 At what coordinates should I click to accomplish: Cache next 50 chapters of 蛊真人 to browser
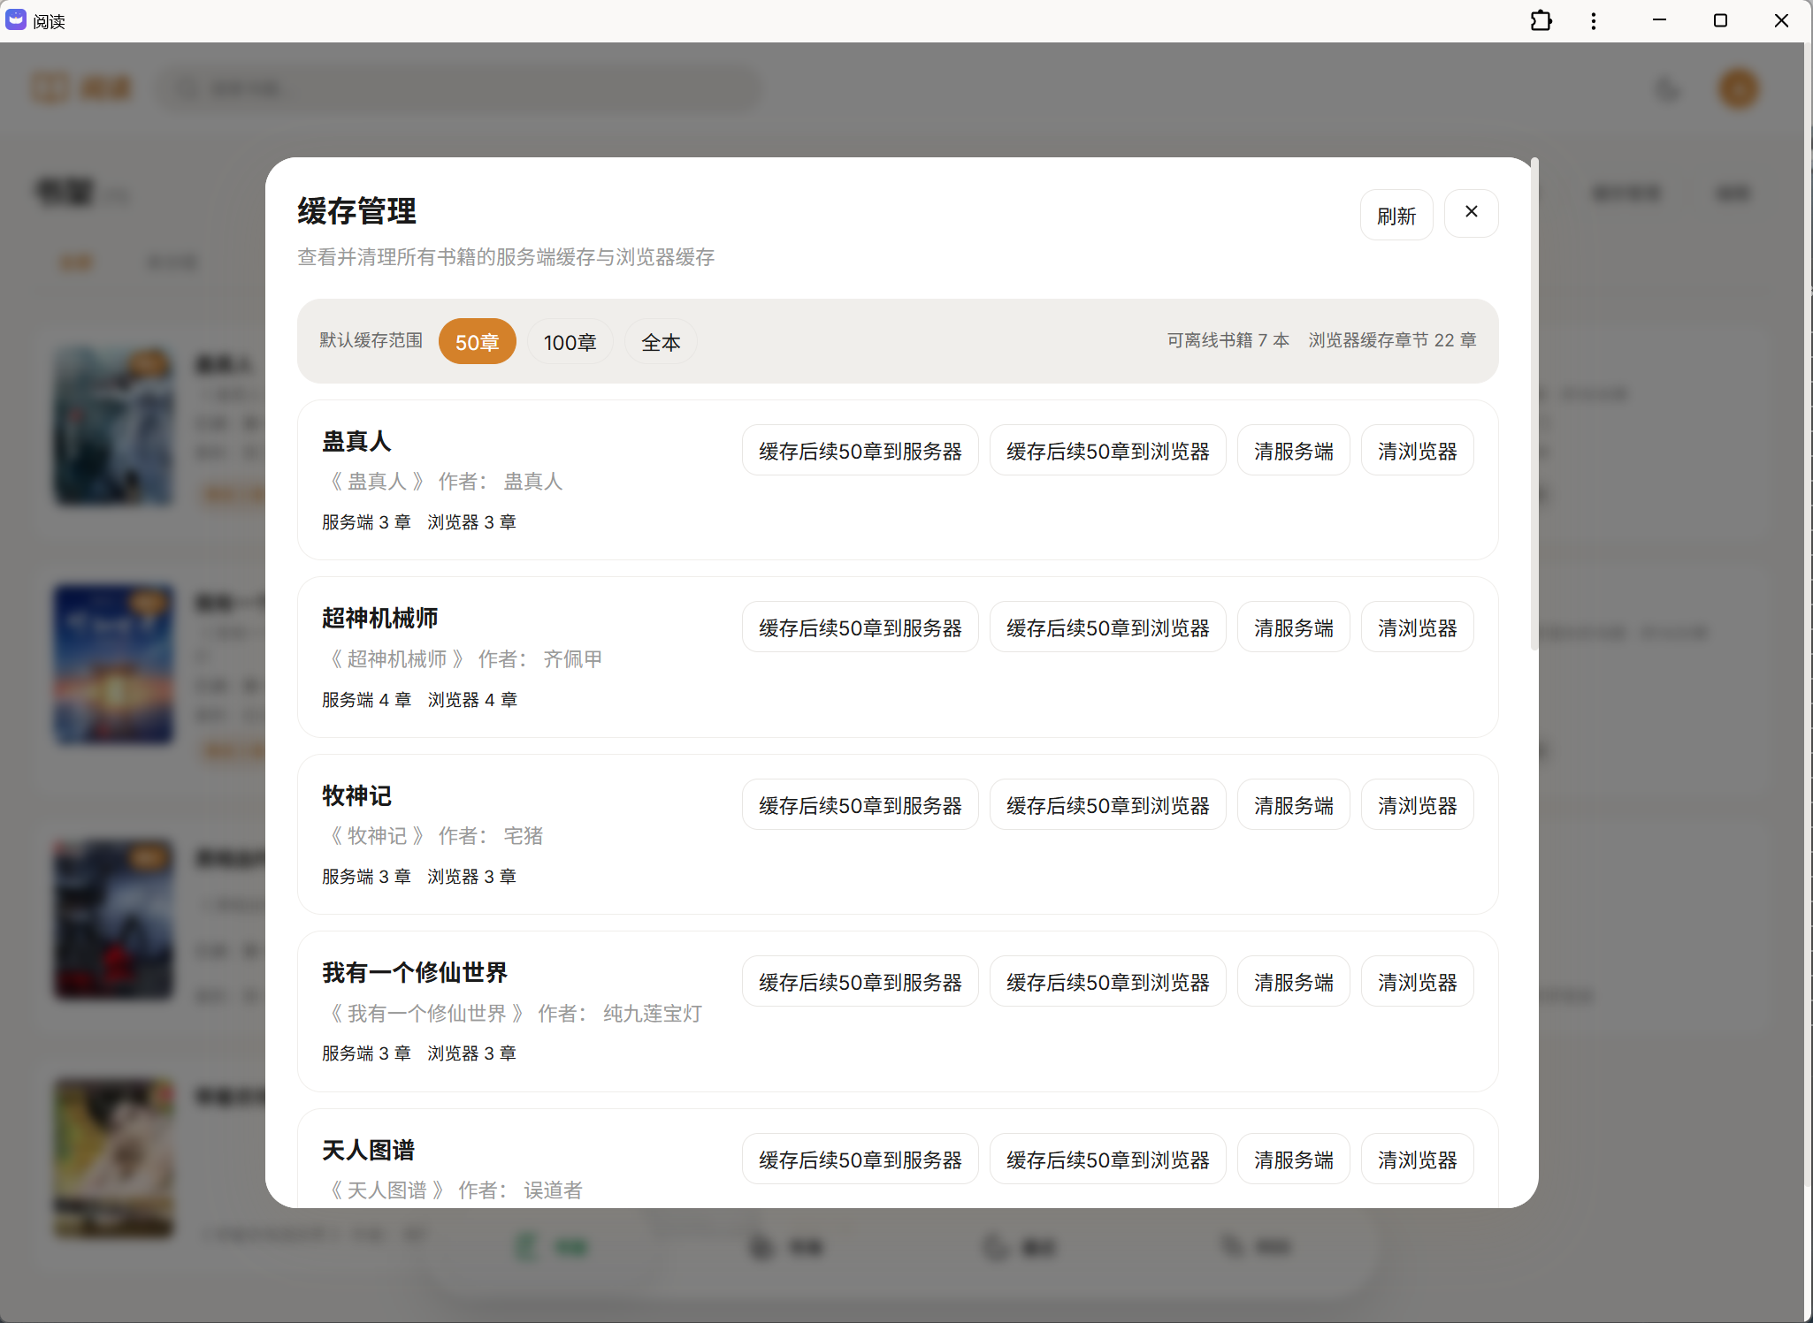click(x=1108, y=450)
